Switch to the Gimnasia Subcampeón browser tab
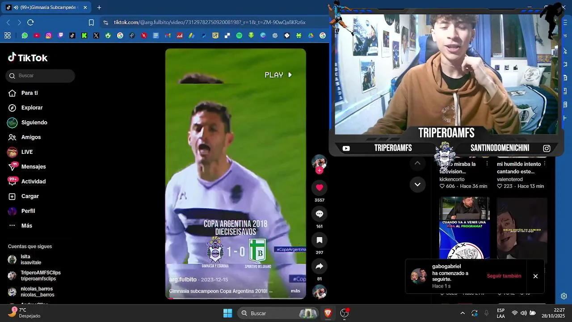572x322 pixels. (x=46, y=8)
